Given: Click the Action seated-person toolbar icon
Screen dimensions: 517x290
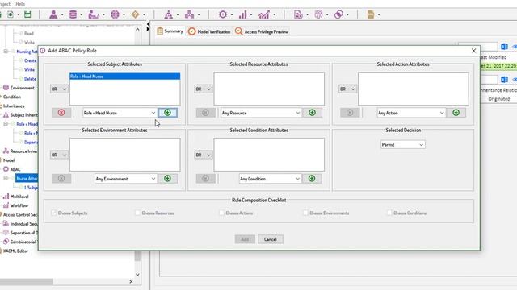Looking at the screenshot, I should click(94, 14).
